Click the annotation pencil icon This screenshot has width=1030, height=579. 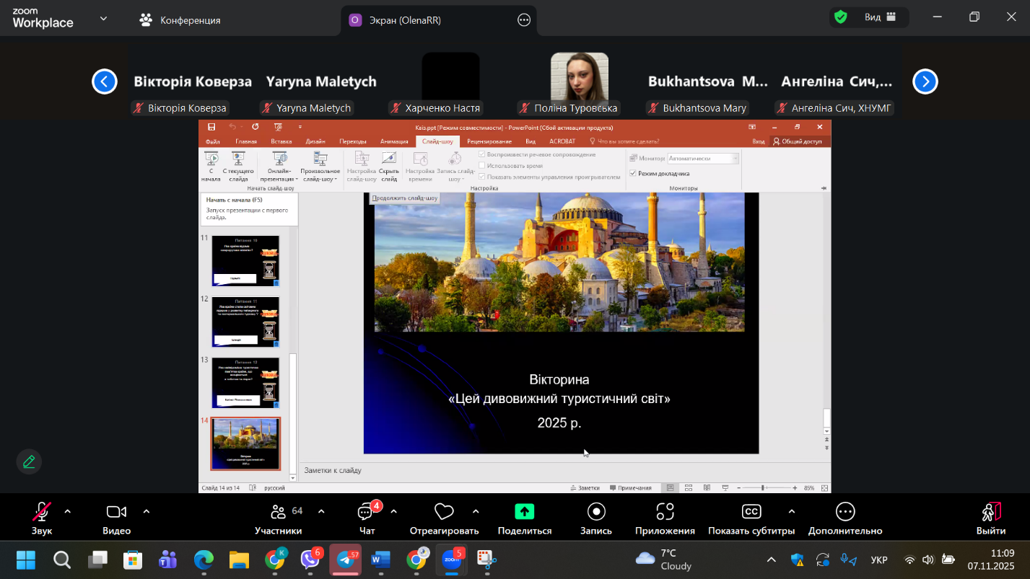pyautogui.click(x=29, y=461)
